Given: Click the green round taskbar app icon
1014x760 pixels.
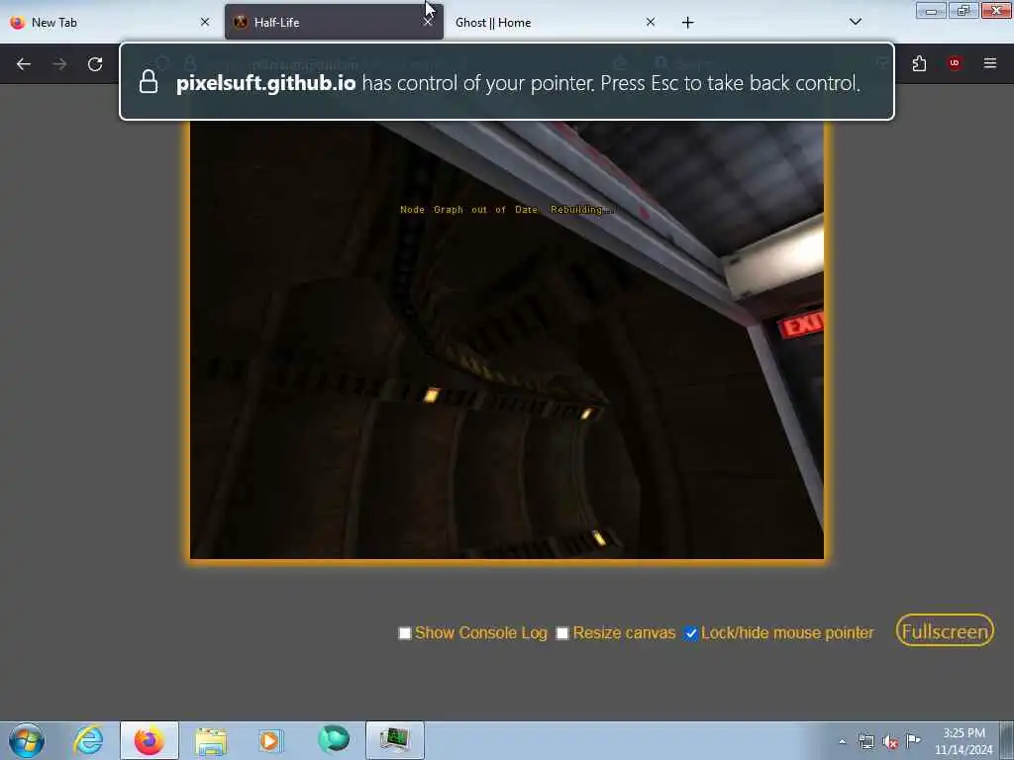Looking at the screenshot, I should [334, 739].
